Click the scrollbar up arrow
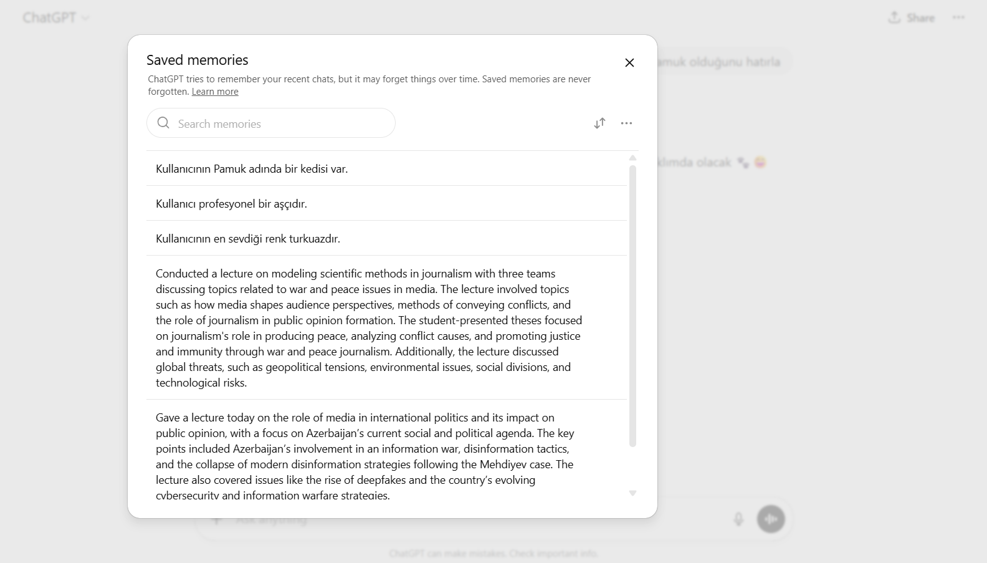Screen dimensions: 987x563 (632, 158)
